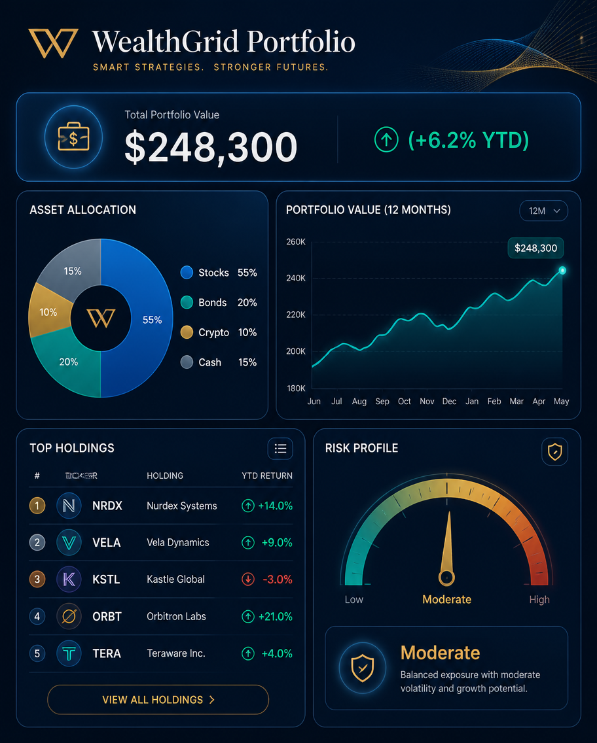Click the Stocks 55% legend text
Viewport: 597px width, 743px height.
[x=228, y=273]
